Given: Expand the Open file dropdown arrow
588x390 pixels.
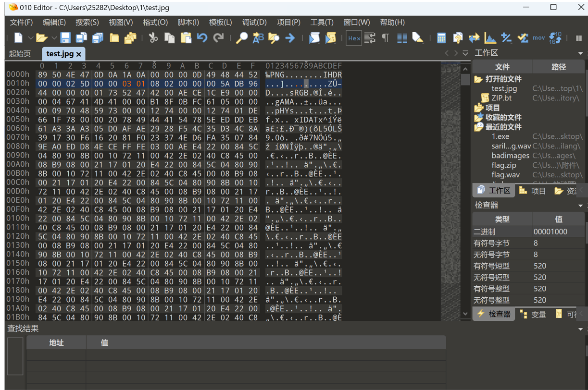Looking at the screenshot, I should (54, 38).
